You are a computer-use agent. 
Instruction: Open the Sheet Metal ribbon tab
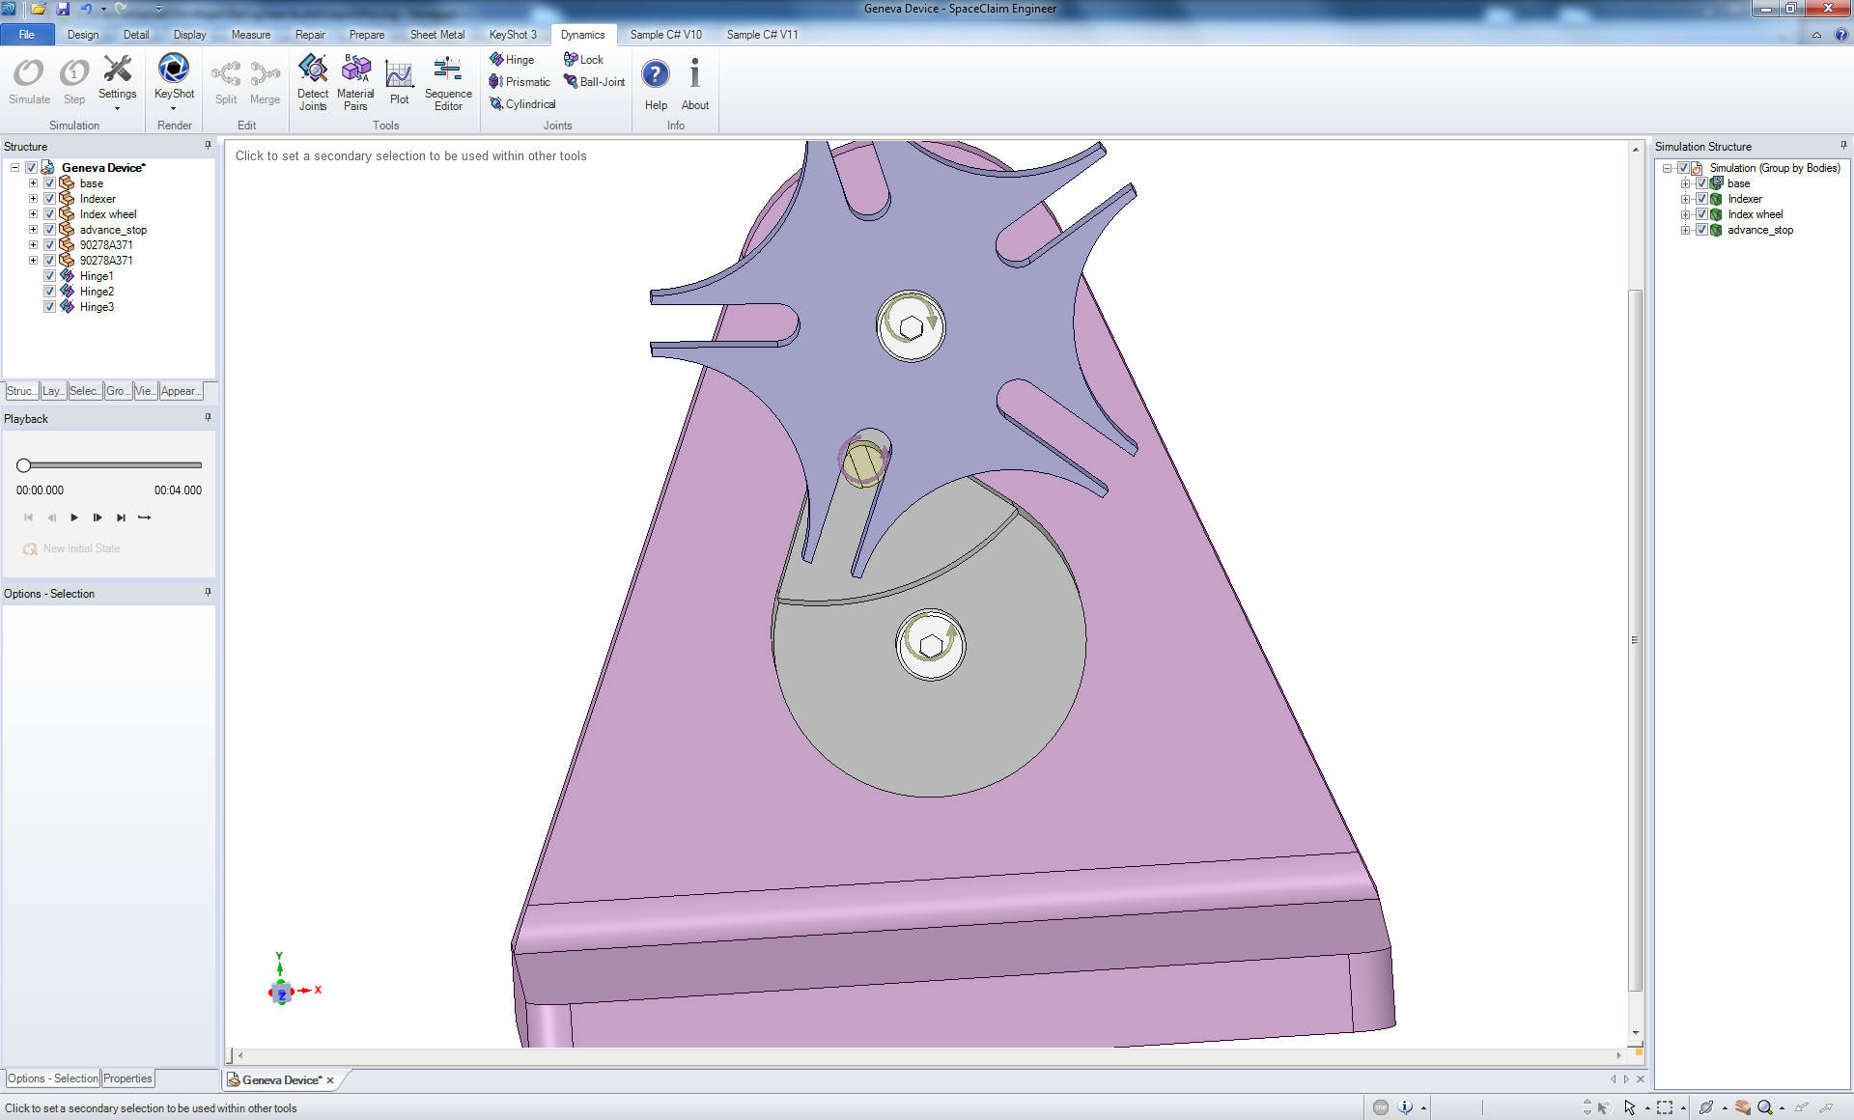click(x=436, y=34)
